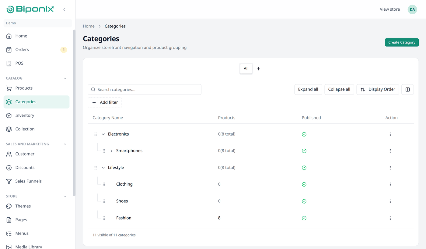Grab the drag handle of Shoes row

coord(104,201)
